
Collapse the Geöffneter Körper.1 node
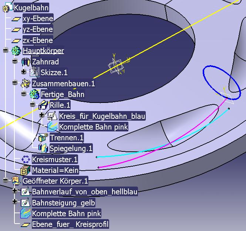(x=6, y=180)
